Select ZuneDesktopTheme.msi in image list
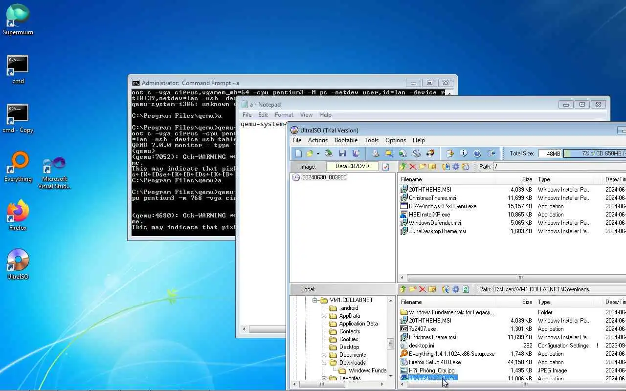626x391 pixels. tap(437, 231)
